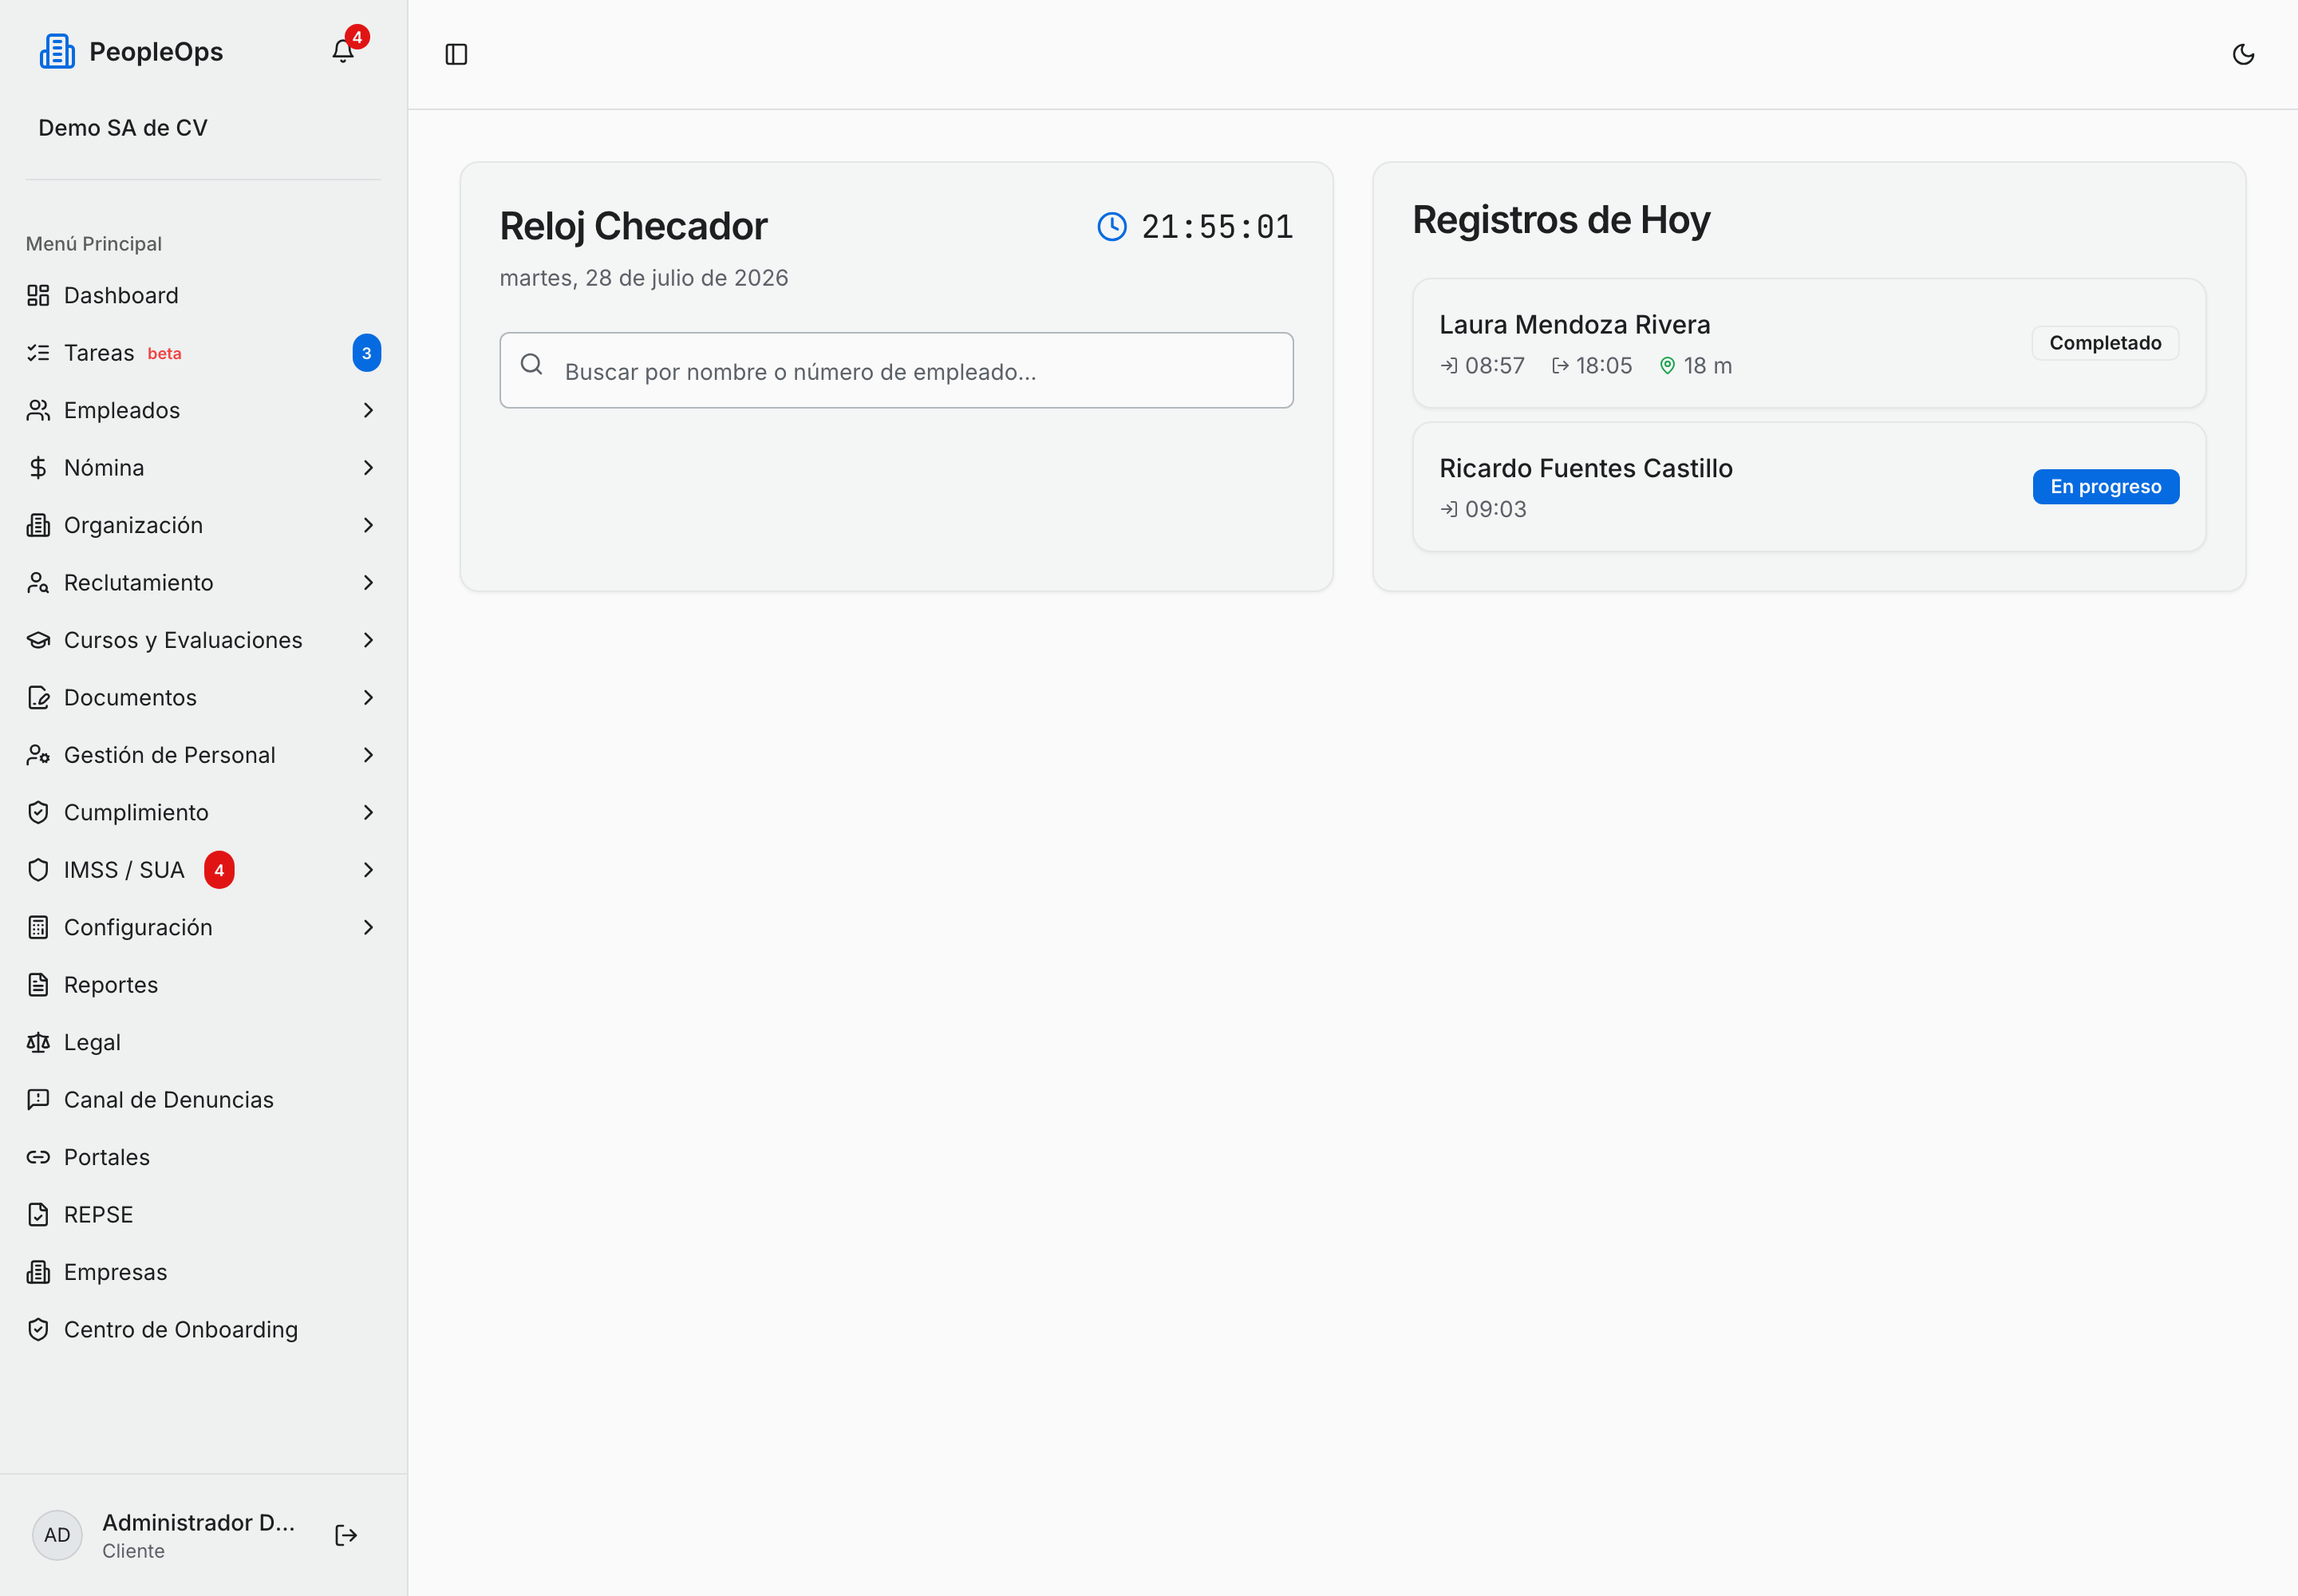Expand the Reclutamiento submenu chevron
The height and width of the screenshot is (1596, 2298).
[x=368, y=583]
